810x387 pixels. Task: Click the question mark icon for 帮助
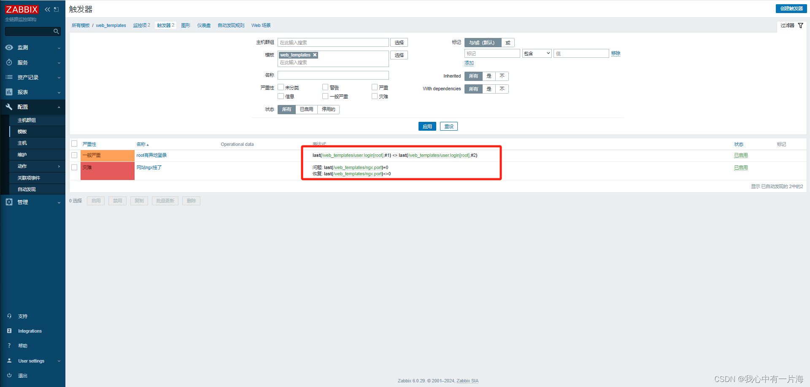[9, 346]
